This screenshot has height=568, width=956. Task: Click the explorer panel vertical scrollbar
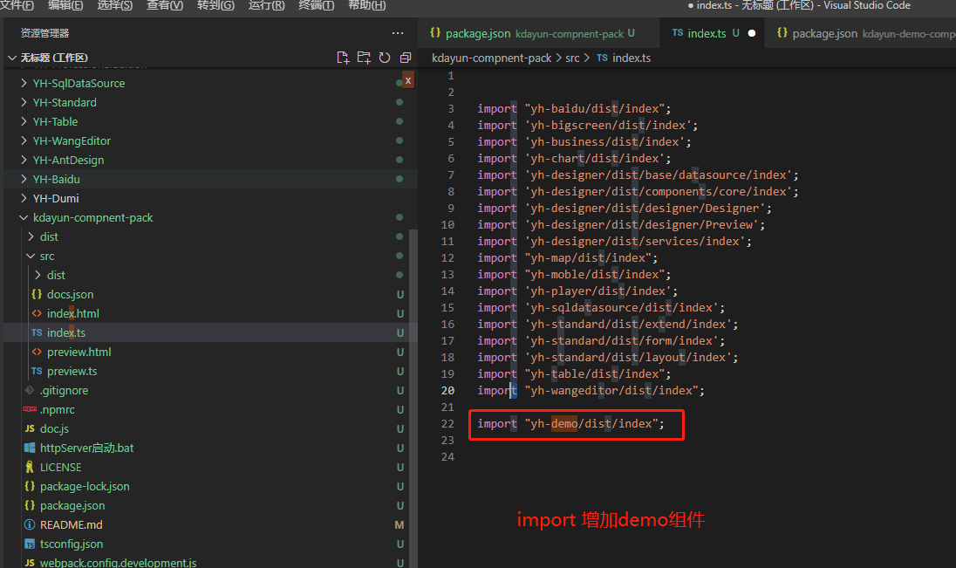pyautogui.click(x=413, y=349)
